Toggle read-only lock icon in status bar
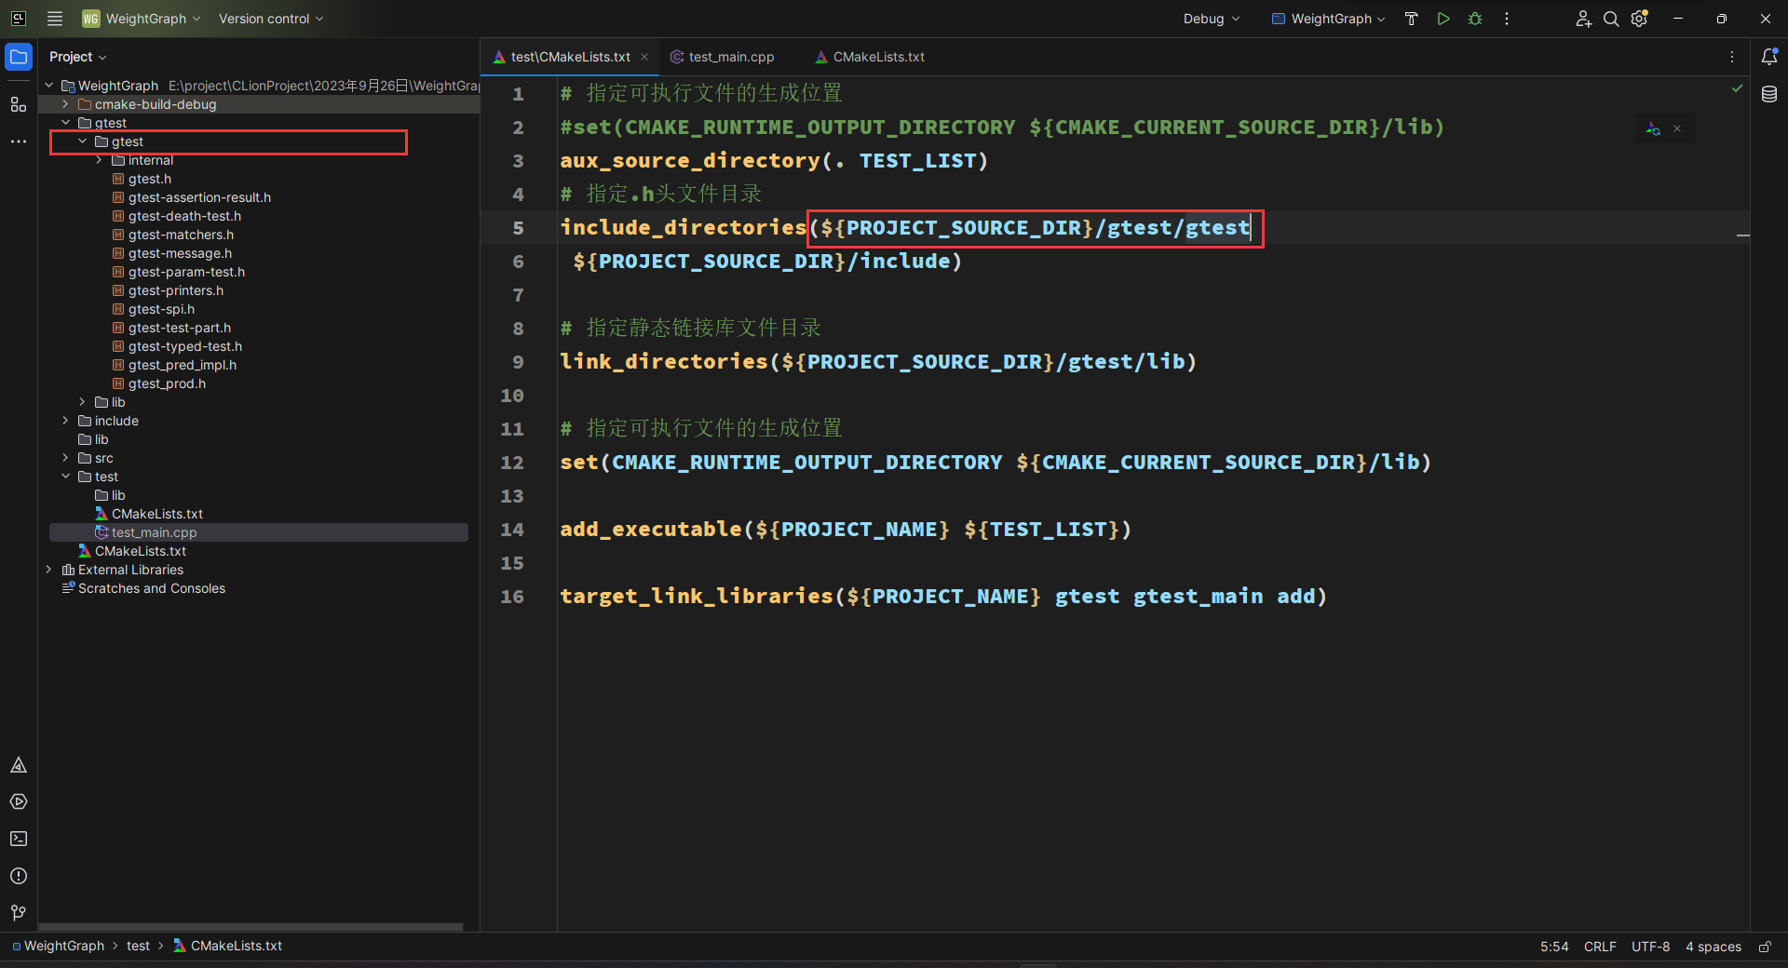Image resolution: width=1788 pixels, height=968 pixels. tap(1765, 947)
